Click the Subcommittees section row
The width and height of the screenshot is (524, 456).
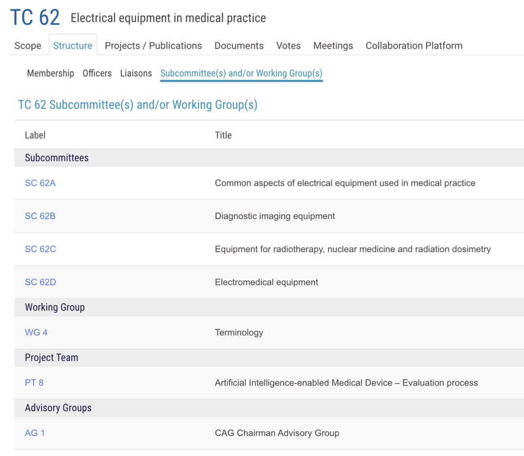point(269,158)
